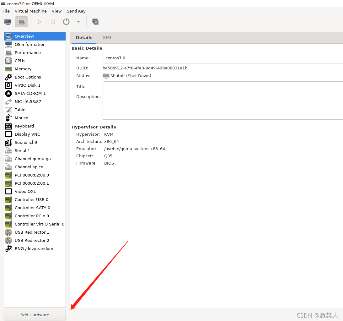Show the graphical console view
Screen dimensions: 343x321
[x=8, y=22]
